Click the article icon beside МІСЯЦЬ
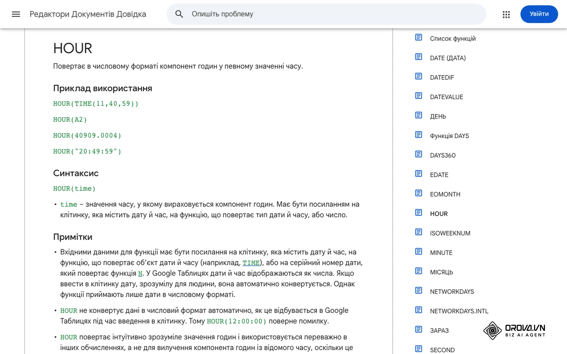 pyautogui.click(x=419, y=271)
